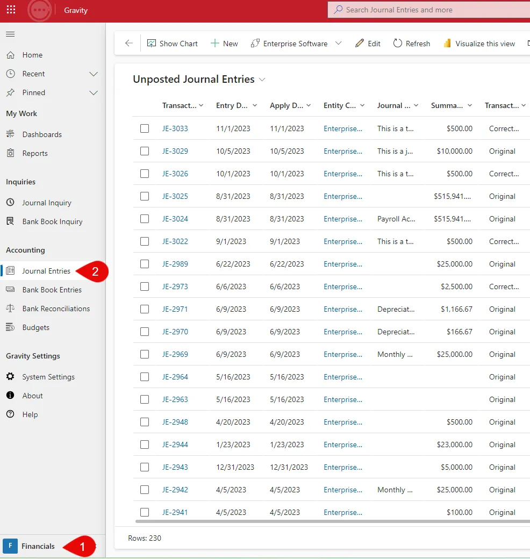The image size is (530, 559).
Task: Open Enterprise Software dropdown arrow
Action: (x=339, y=43)
